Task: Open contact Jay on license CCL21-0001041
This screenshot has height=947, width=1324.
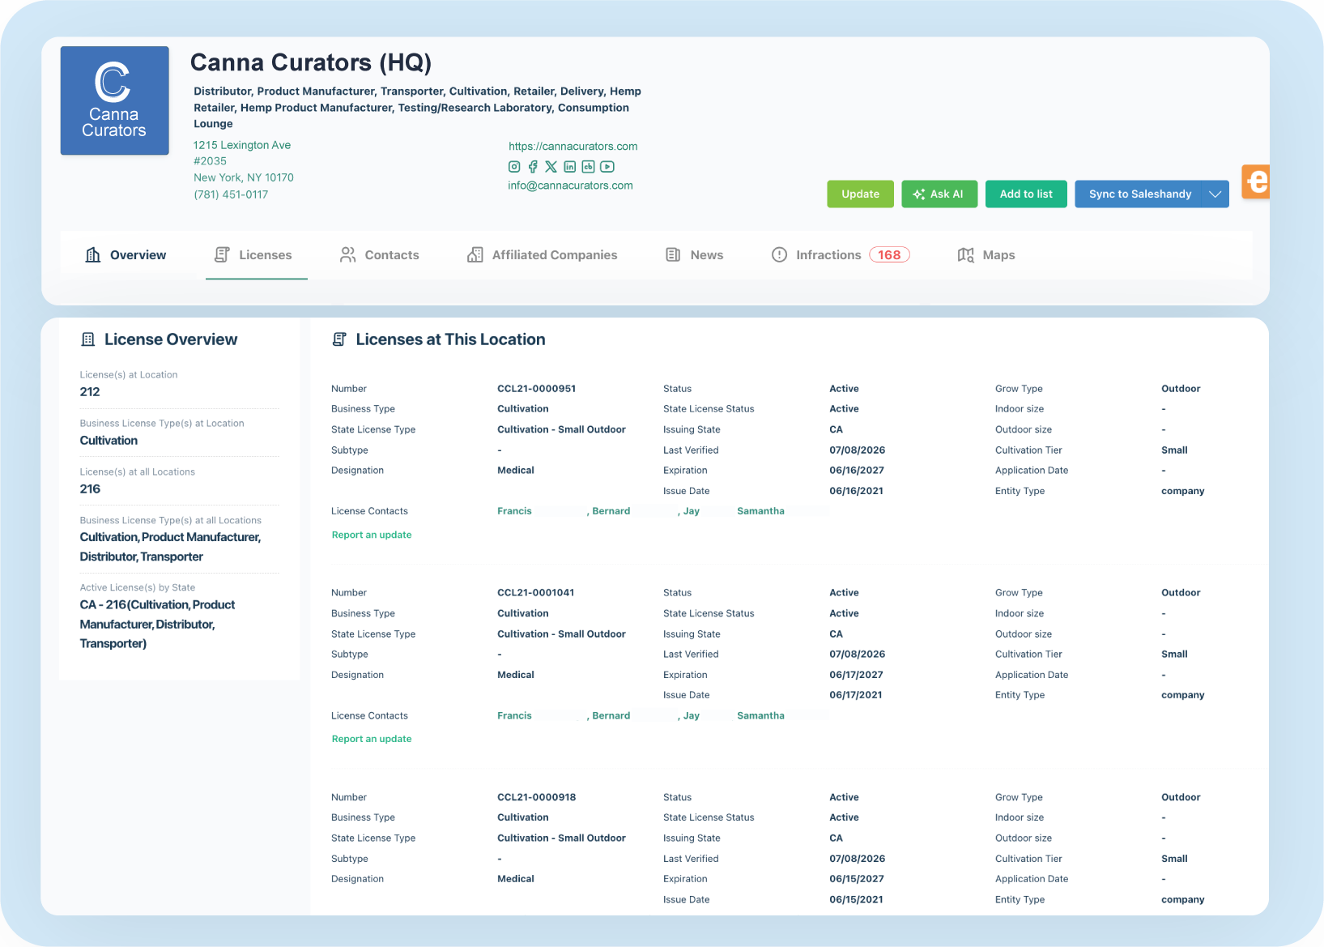Action: 692,716
